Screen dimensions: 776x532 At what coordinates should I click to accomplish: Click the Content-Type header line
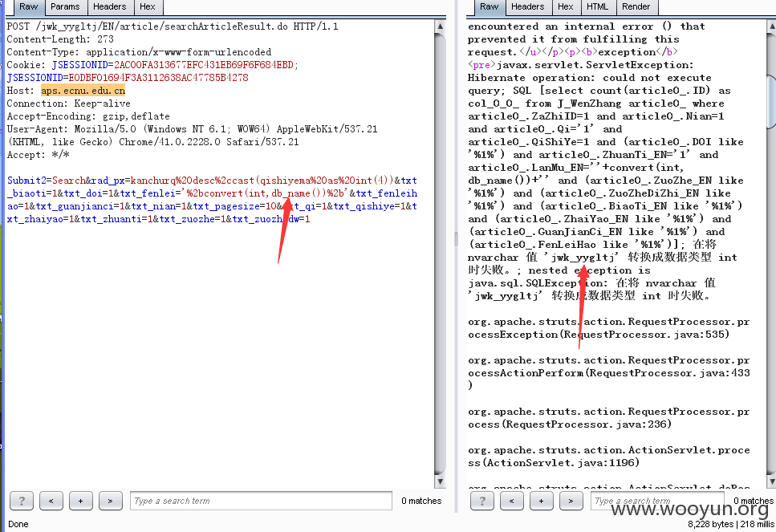click(x=139, y=52)
